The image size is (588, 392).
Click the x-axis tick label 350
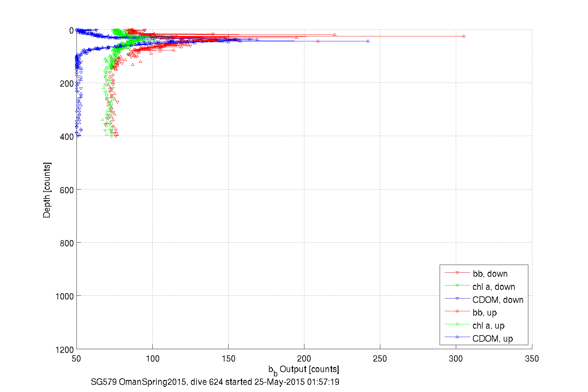pos(532,359)
